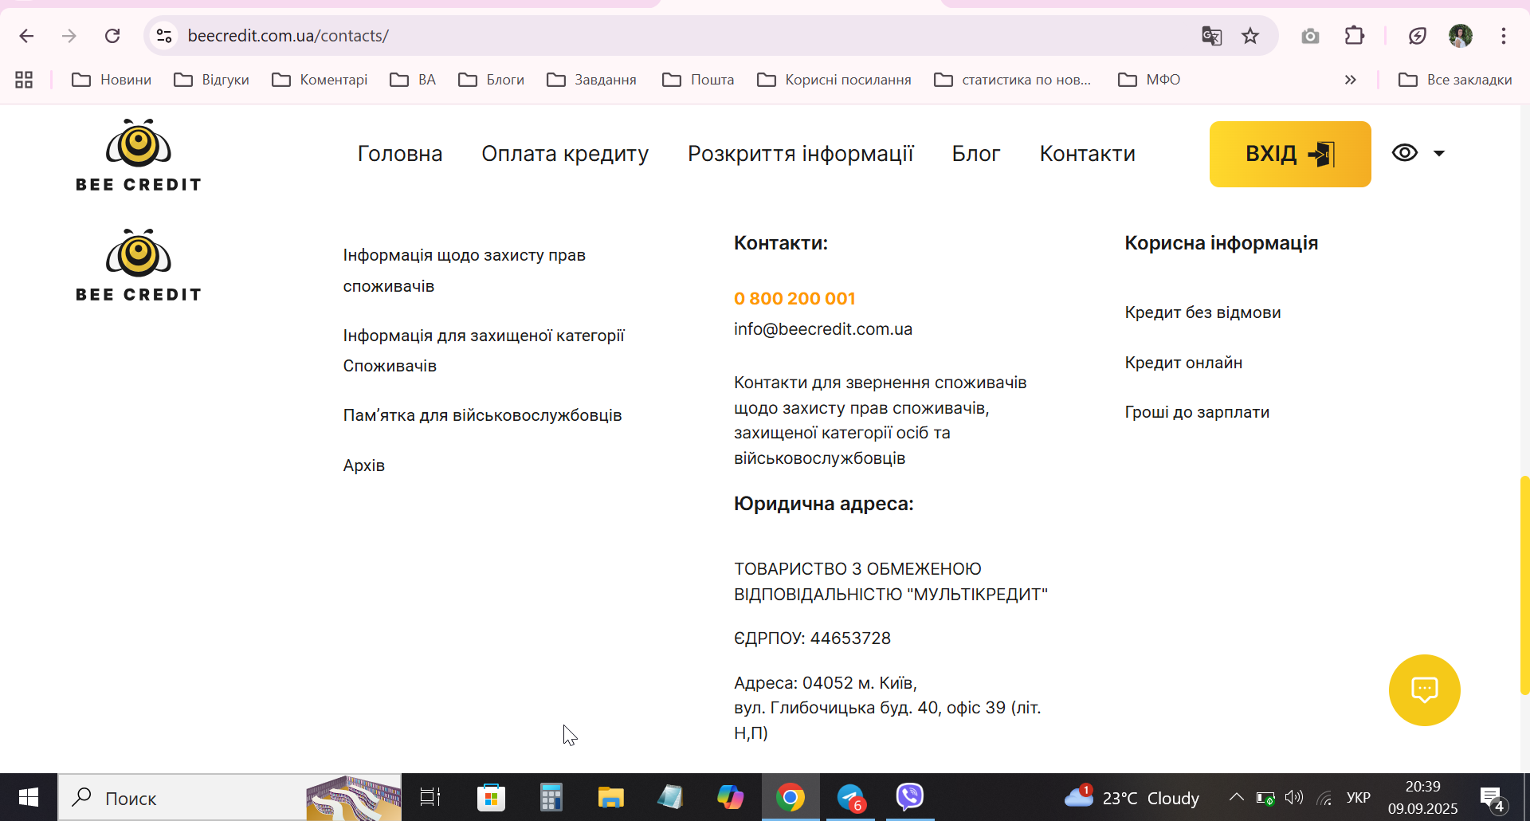Open Viber from taskbar
The width and height of the screenshot is (1530, 821).
tap(909, 798)
